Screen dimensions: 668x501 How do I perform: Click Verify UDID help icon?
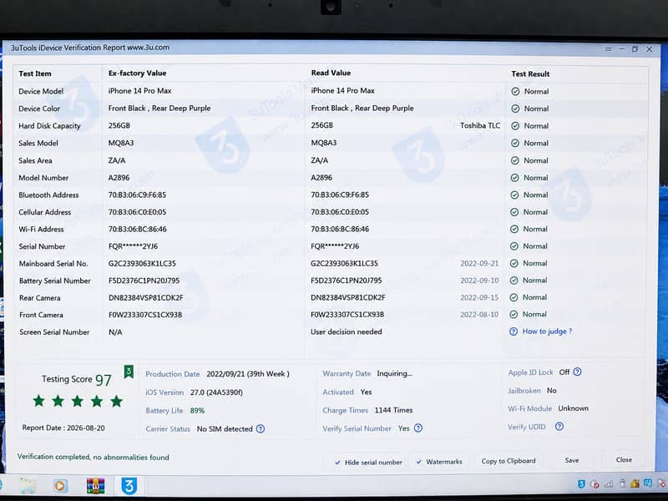[559, 427]
